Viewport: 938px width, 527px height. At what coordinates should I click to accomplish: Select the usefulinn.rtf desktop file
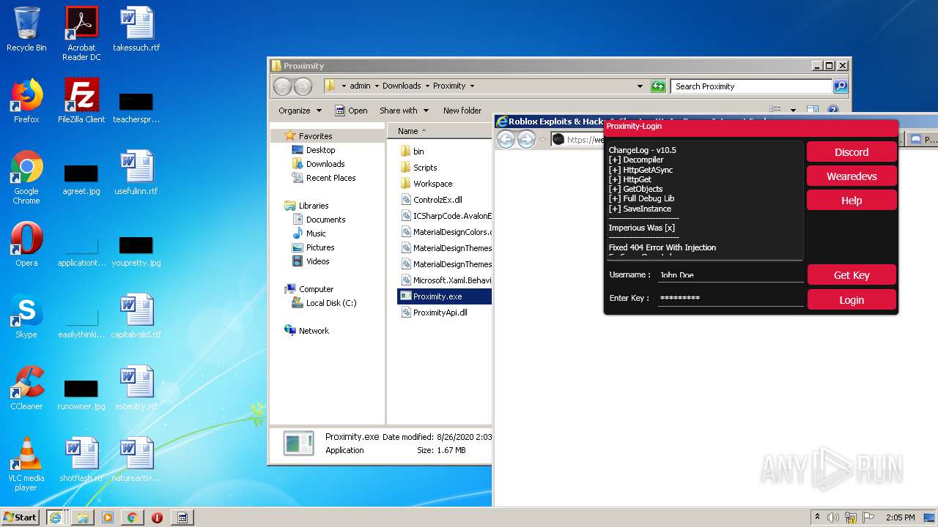(x=136, y=173)
